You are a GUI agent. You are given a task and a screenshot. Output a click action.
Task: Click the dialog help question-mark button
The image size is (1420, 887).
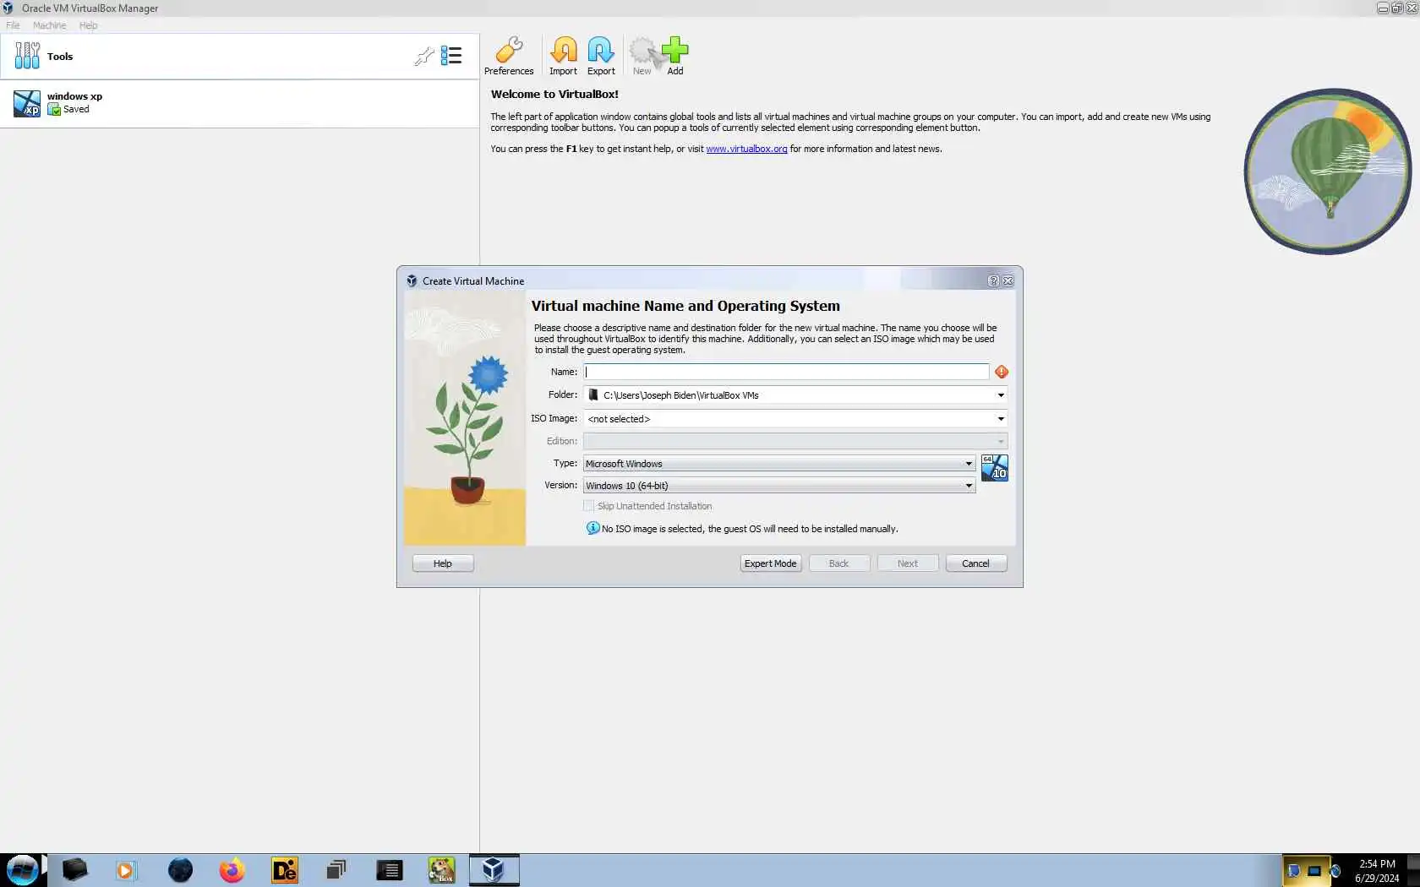[x=993, y=281]
